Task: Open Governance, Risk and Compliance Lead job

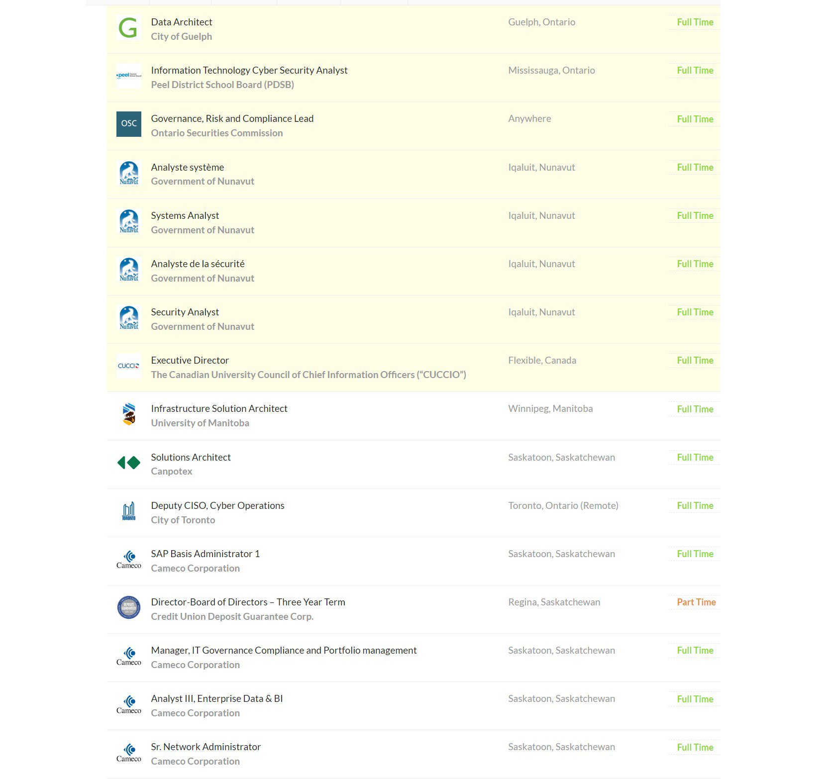Action: [232, 118]
